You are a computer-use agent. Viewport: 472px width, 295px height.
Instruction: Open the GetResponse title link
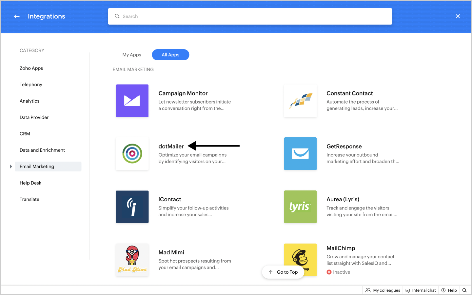click(x=344, y=147)
